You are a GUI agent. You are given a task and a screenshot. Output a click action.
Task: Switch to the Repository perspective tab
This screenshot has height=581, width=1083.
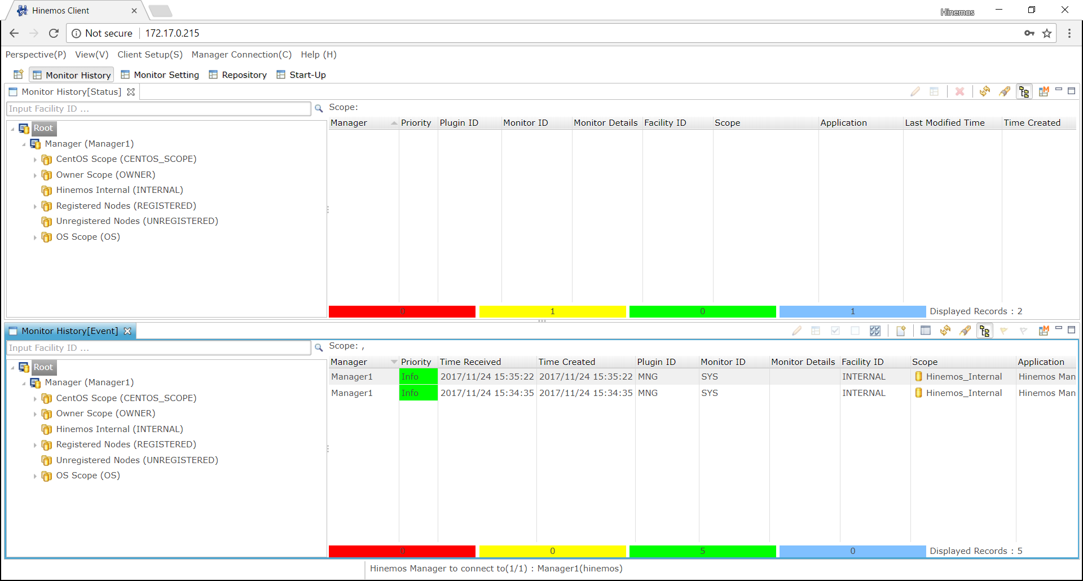click(237, 74)
